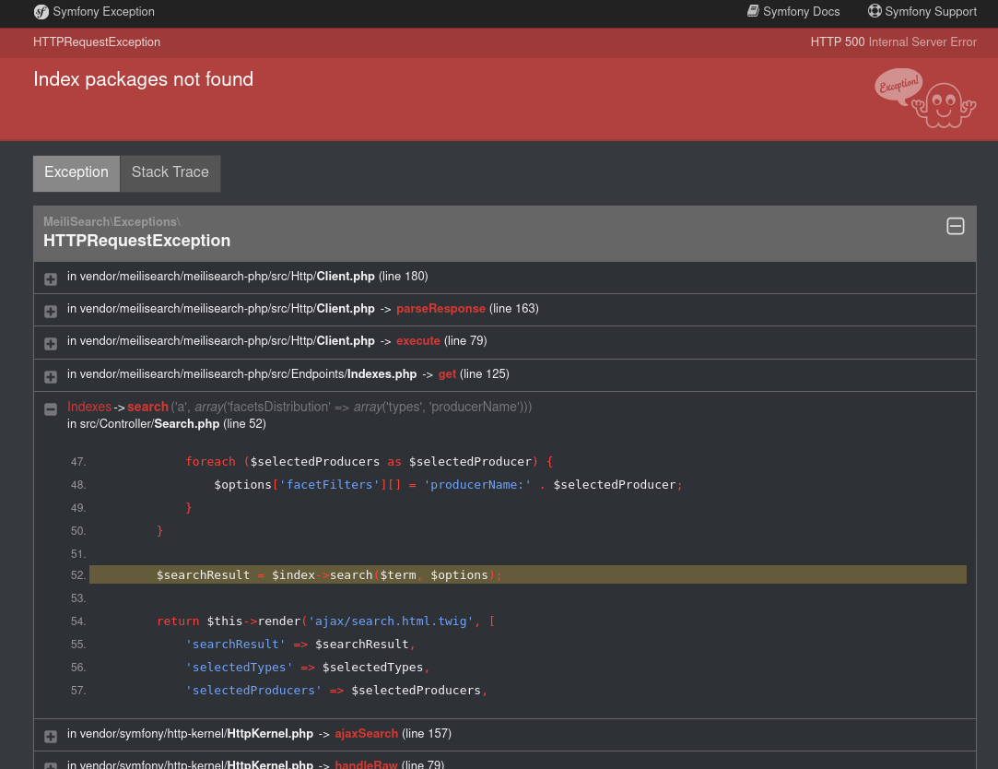This screenshot has height=769, width=998.
Task: Open the Symfony Docs link
Action: [793, 11]
